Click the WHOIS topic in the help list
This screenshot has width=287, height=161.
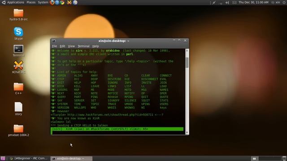click(x=112, y=108)
